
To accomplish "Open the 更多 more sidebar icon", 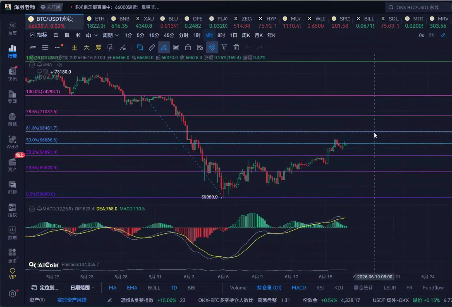I will coord(12,256).
